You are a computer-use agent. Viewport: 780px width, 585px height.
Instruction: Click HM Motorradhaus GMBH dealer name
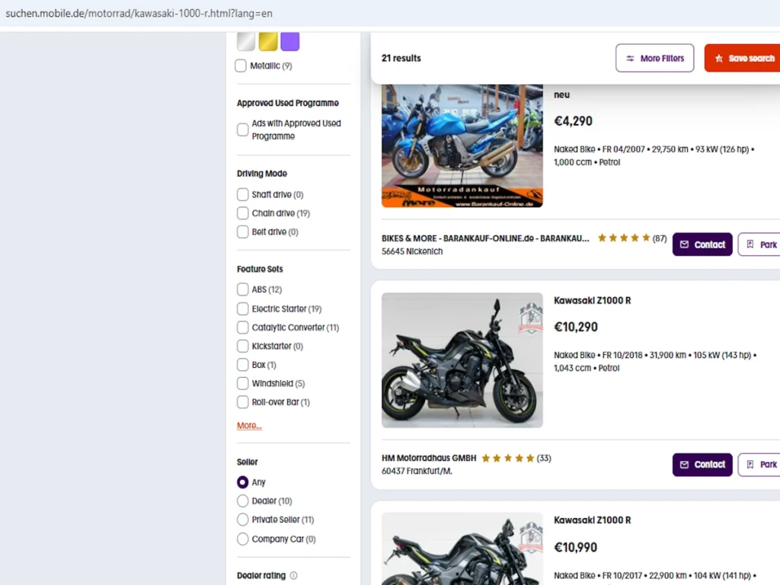pyautogui.click(x=429, y=458)
